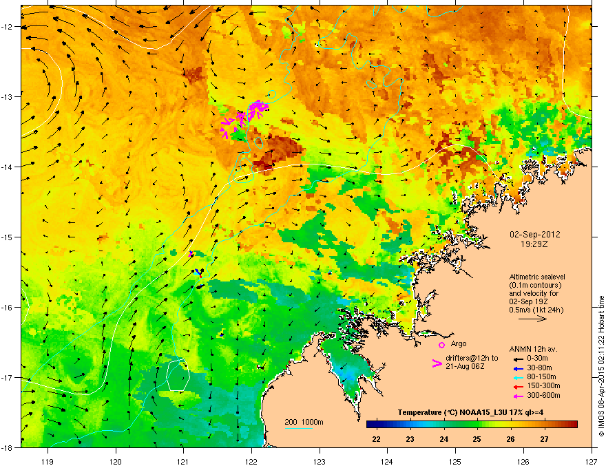Click latitude axis label -13
This screenshot has height=468, width=606.
pos(8,96)
